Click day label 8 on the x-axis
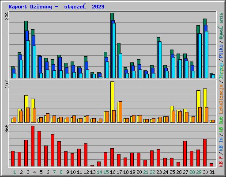 click(61, 172)
